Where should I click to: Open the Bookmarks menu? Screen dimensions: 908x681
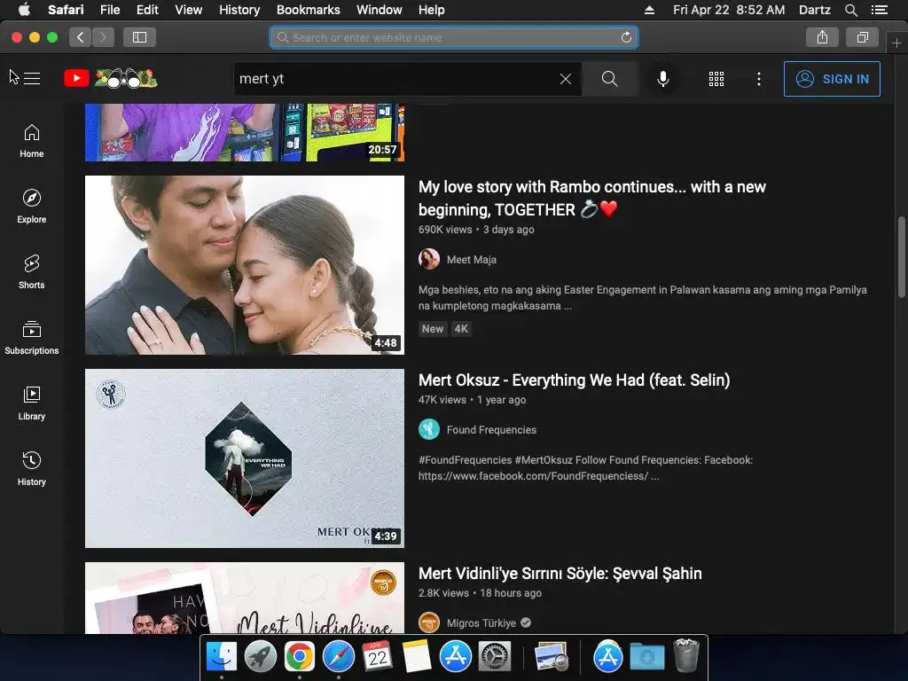(x=308, y=10)
